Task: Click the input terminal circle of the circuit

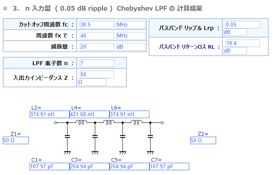Action: pos(56,123)
